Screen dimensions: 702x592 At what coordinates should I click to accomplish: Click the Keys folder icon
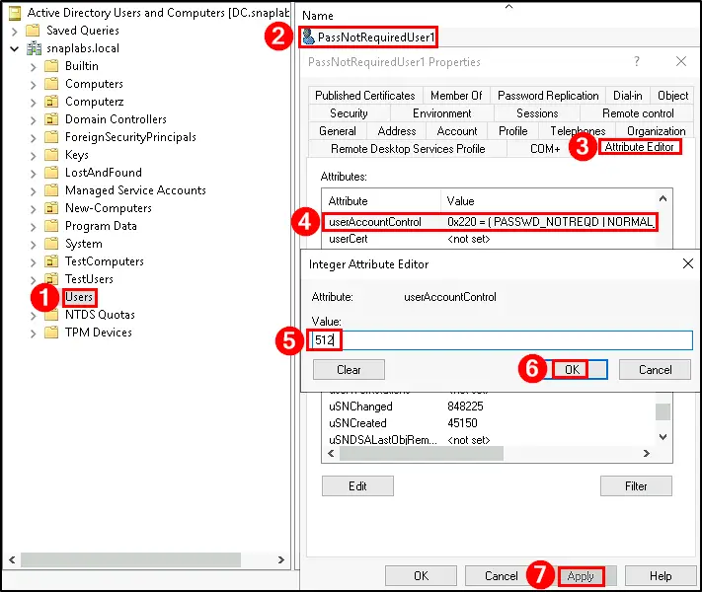51,155
